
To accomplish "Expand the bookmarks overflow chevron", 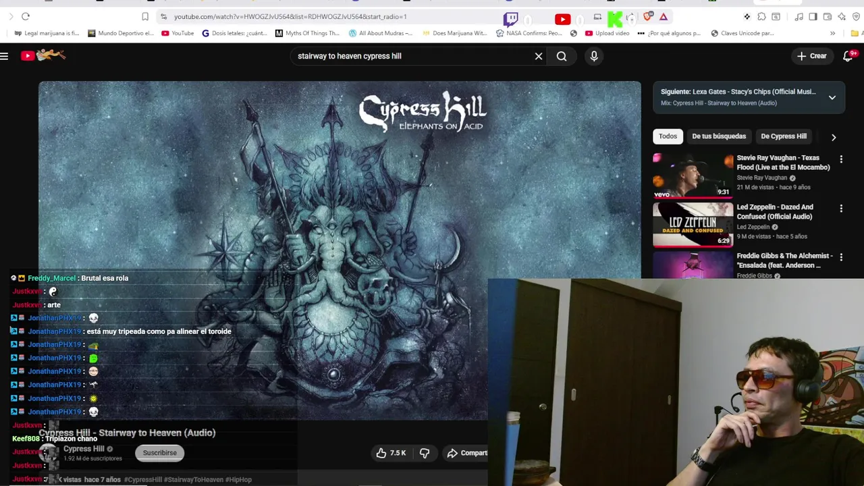I will point(832,33).
